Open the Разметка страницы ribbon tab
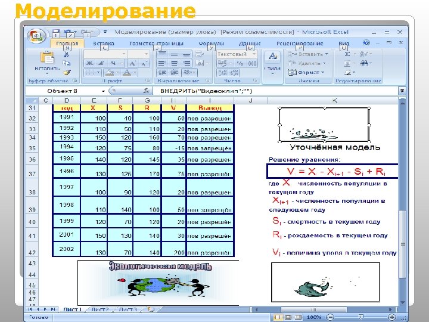The image size is (429, 322). coord(156,44)
